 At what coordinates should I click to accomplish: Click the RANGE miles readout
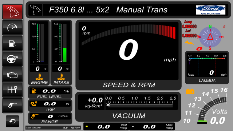(x=50, y=118)
